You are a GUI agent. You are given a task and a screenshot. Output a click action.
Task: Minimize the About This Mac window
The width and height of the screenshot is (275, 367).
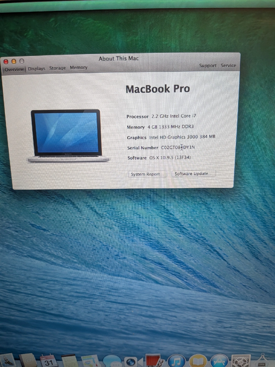pyautogui.click(x=14, y=61)
